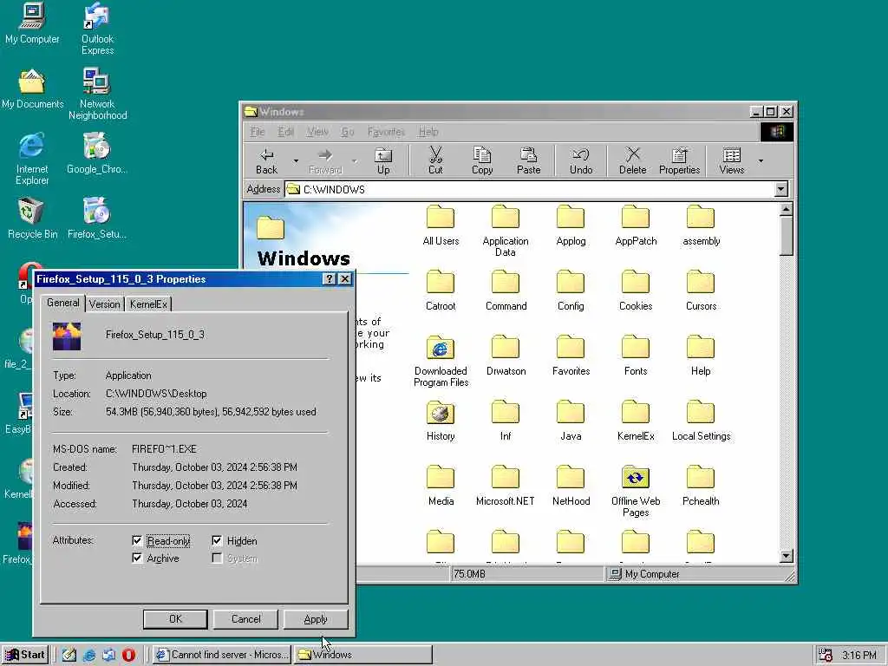
Task: Click the 3:16 PM tray clock
Action: tap(859, 656)
